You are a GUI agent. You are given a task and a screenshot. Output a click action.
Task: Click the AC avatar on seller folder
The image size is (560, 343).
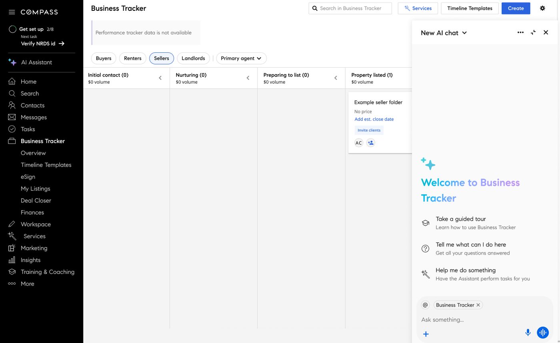coord(359,143)
